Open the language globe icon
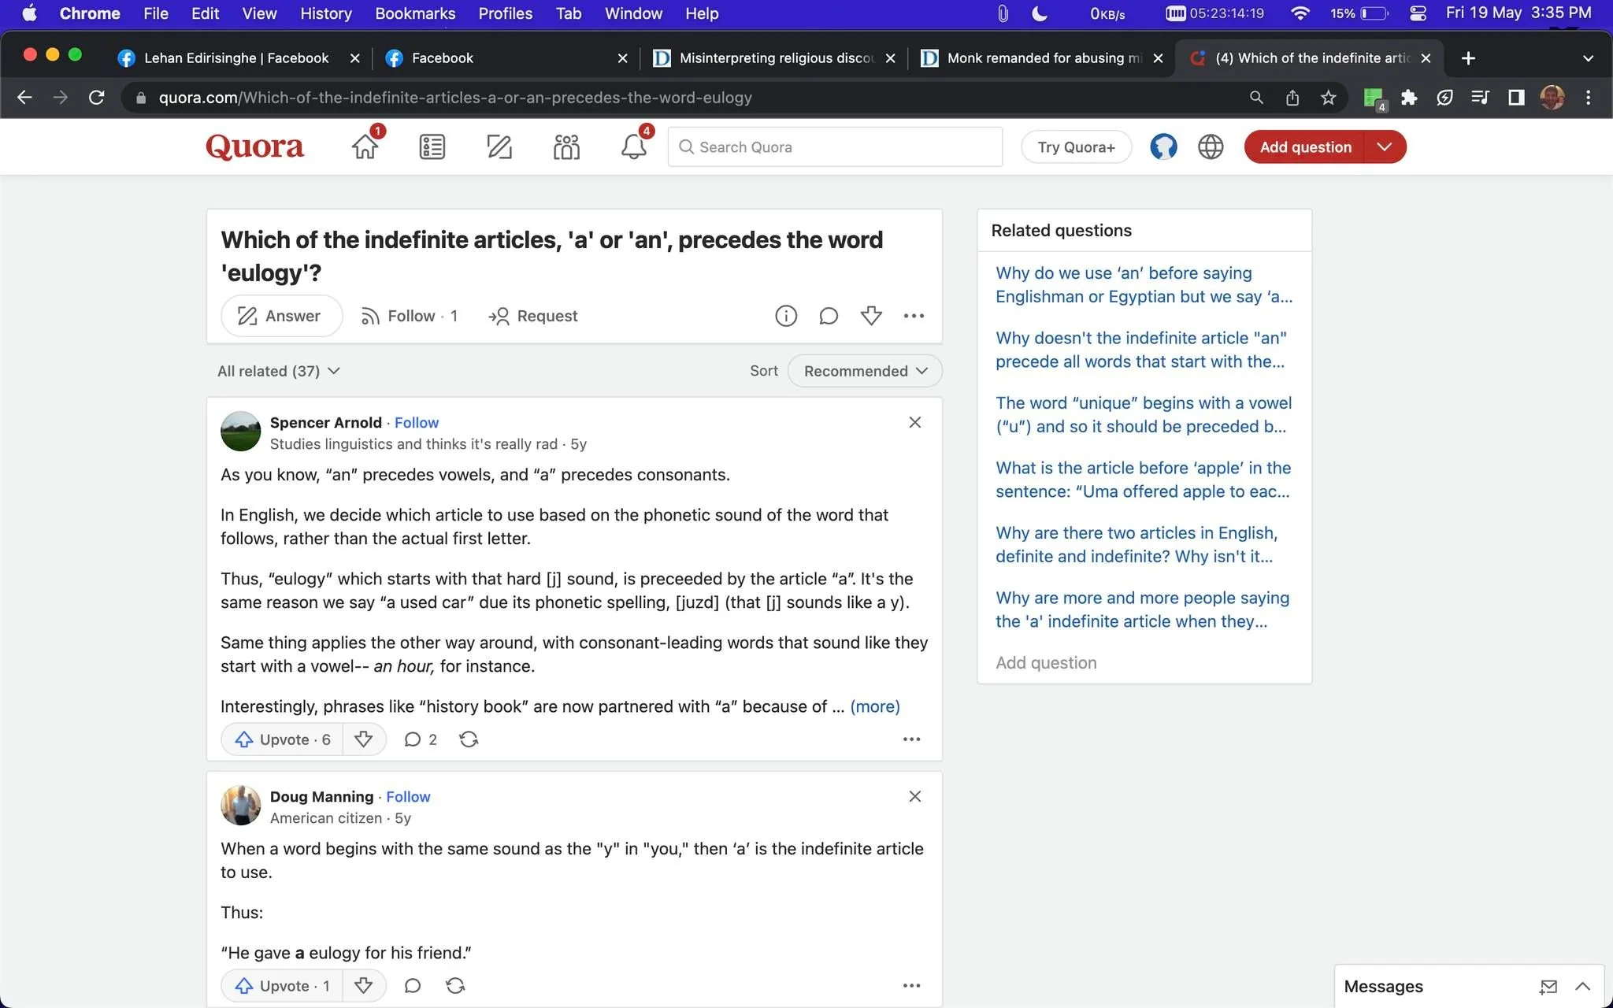The width and height of the screenshot is (1613, 1008). (1211, 146)
